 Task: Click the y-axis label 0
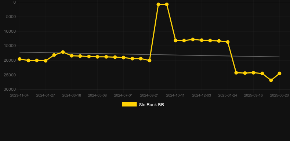(15, 2)
